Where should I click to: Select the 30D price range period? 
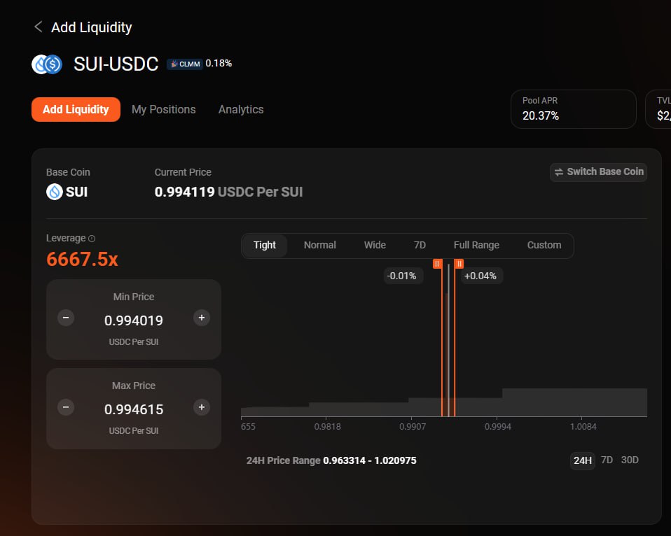click(630, 460)
